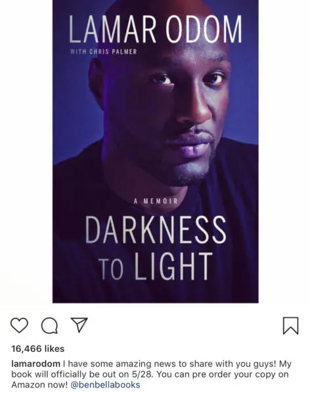Open comments via the speech bubble icon

49,326
